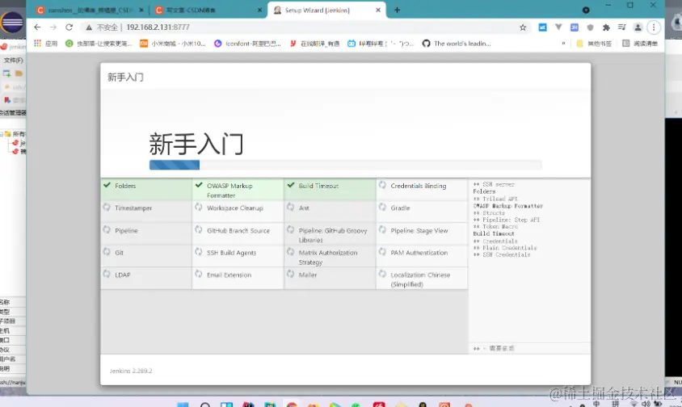682x407 pixels.
Task: Open the reading list button
Action: [x=640, y=44]
